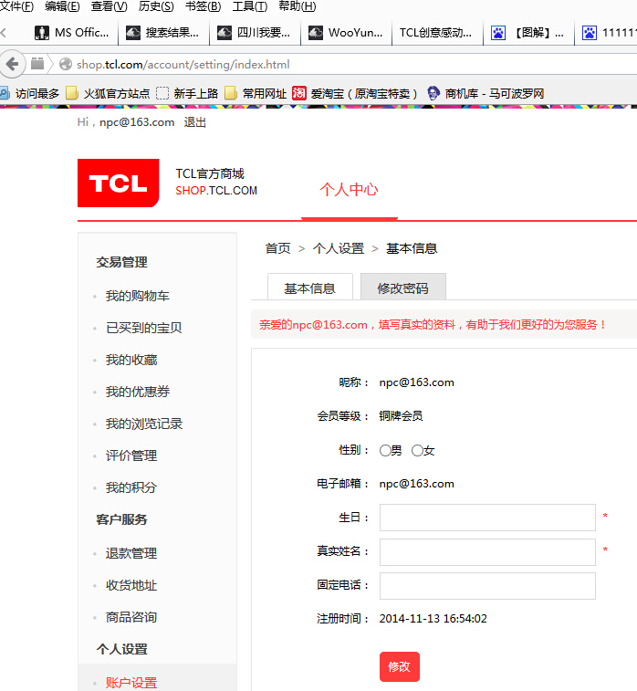This screenshot has height=691, width=637.
Task: Click the globe site-identity icon in the address bar
Action: pyautogui.click(x=66, y=64)
